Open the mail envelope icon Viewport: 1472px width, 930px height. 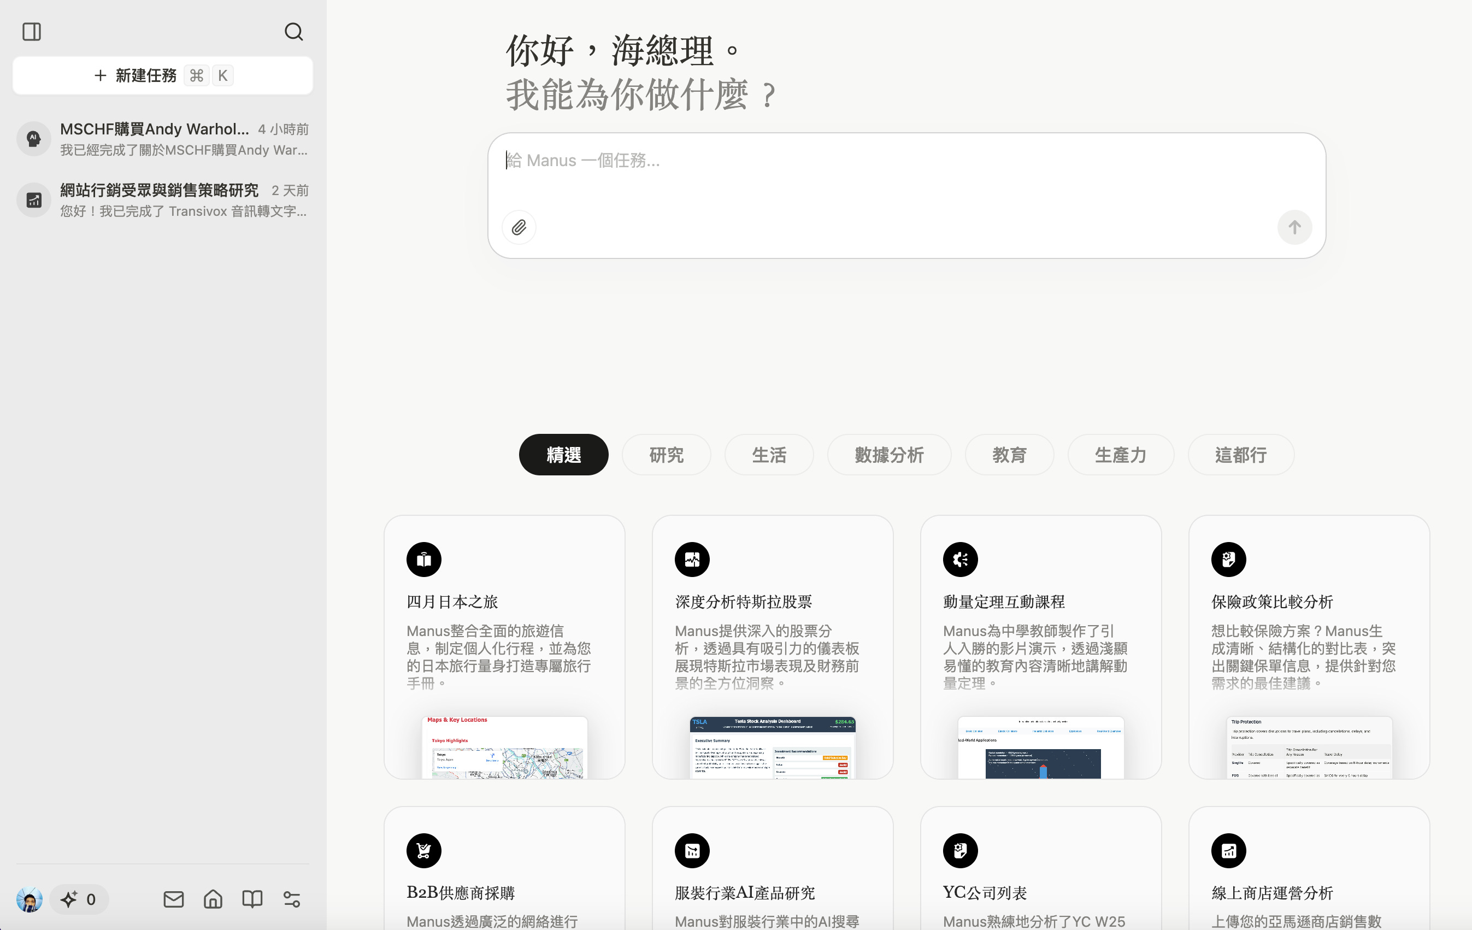174,899
